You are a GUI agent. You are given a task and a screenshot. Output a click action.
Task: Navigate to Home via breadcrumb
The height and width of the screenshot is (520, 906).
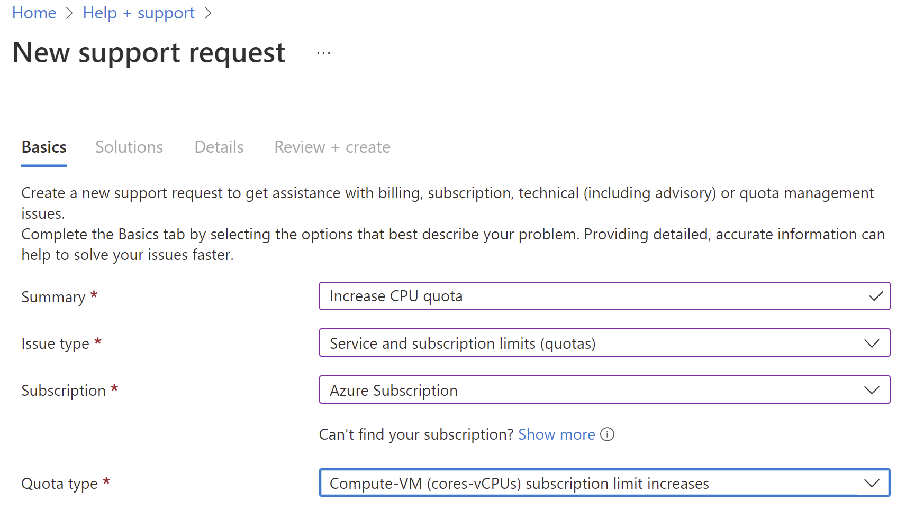tap(34, 13)
